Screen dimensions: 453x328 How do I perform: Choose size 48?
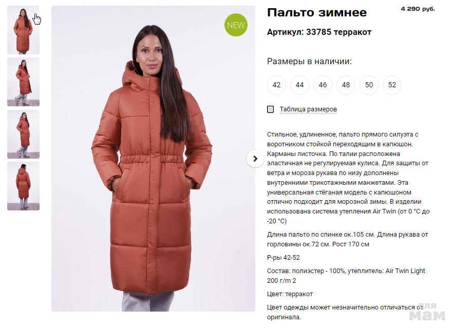coord(346,85)
